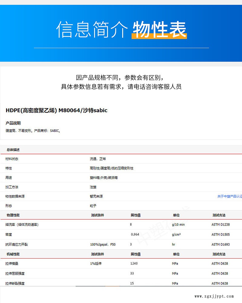
Task: Click the 信息简介 banner heading
Action: tap(92, 30)
